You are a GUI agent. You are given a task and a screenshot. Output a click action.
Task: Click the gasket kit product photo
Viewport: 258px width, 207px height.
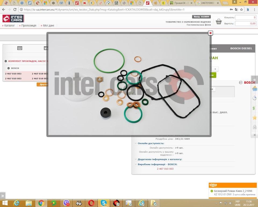pyautogui.click(x=129, y=85)
